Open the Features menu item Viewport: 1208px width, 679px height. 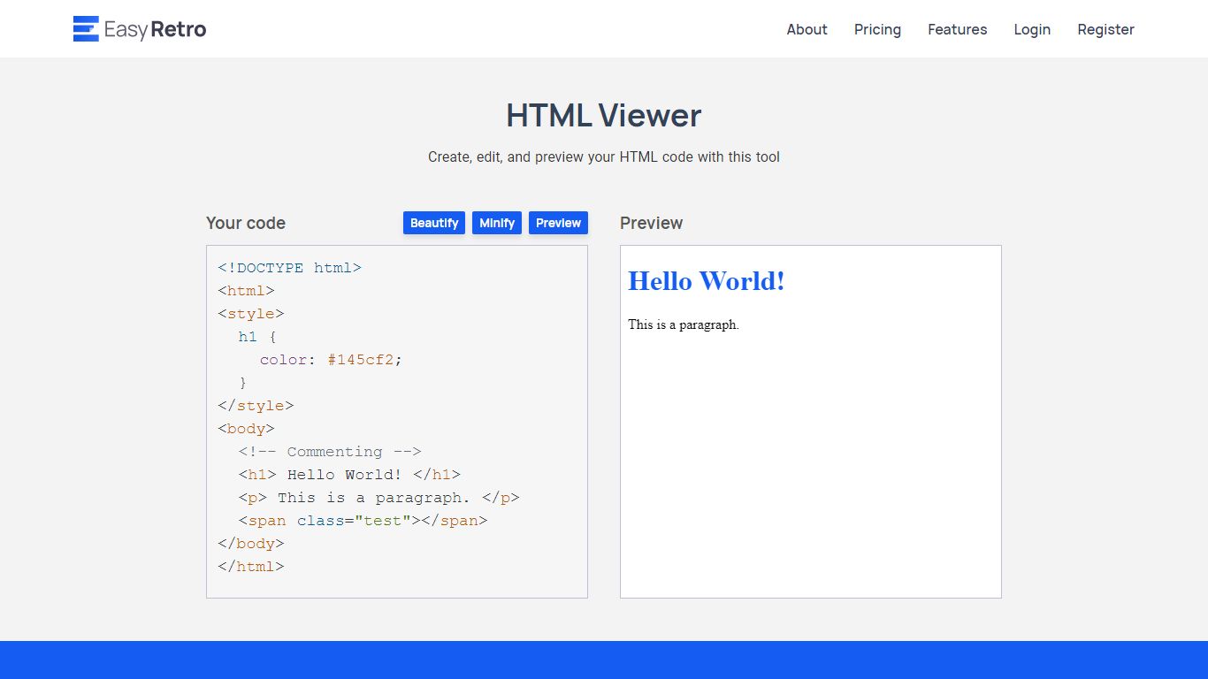click(957, 29)
